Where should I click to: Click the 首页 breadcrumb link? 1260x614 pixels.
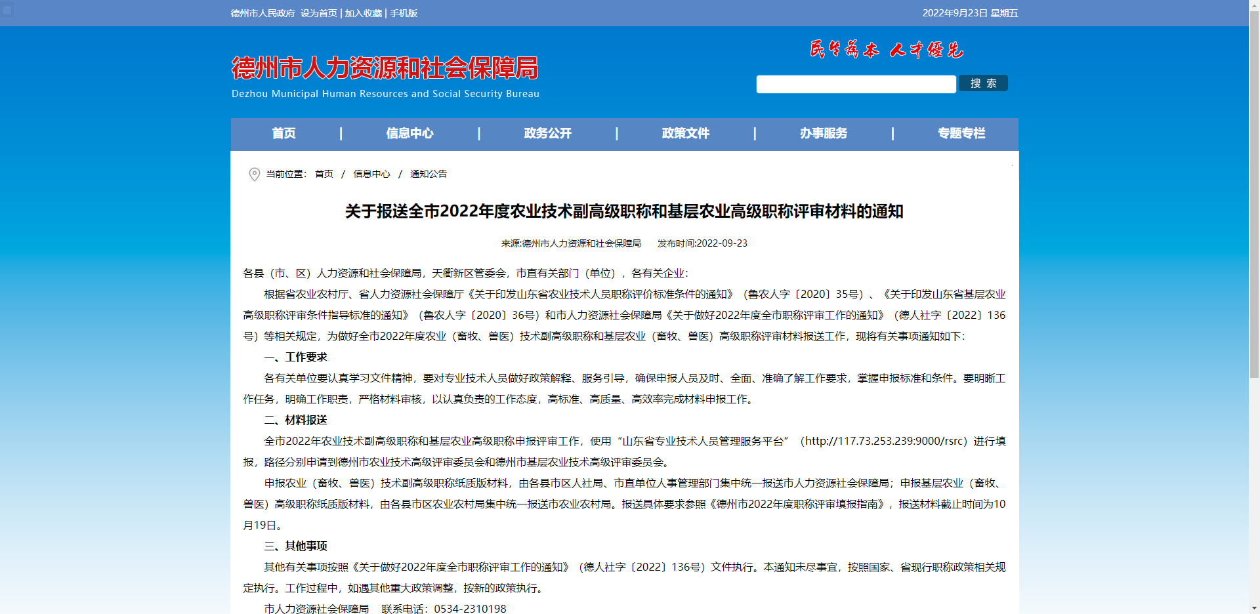[x=324, y=174]
